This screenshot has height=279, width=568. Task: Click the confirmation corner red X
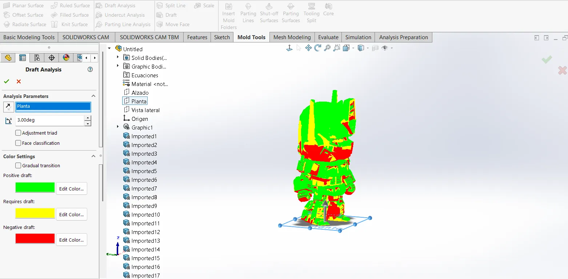tap(563, 70)
